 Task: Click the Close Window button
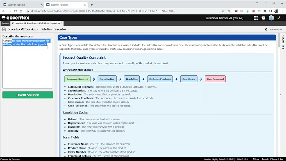273,29
